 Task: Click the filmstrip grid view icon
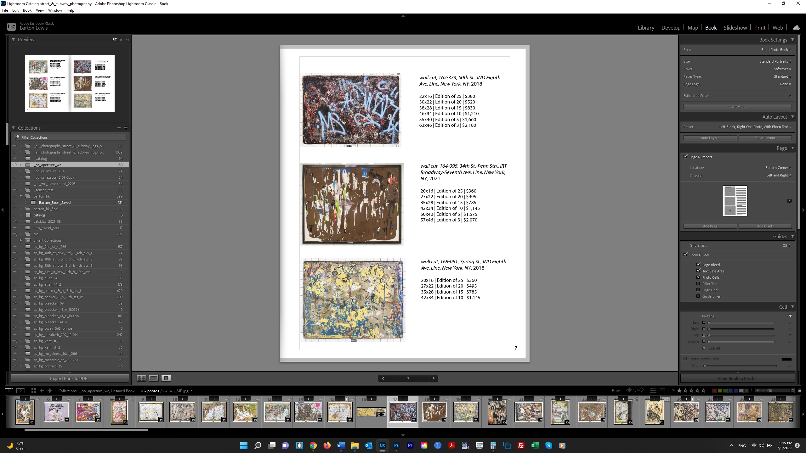(34, 390)
